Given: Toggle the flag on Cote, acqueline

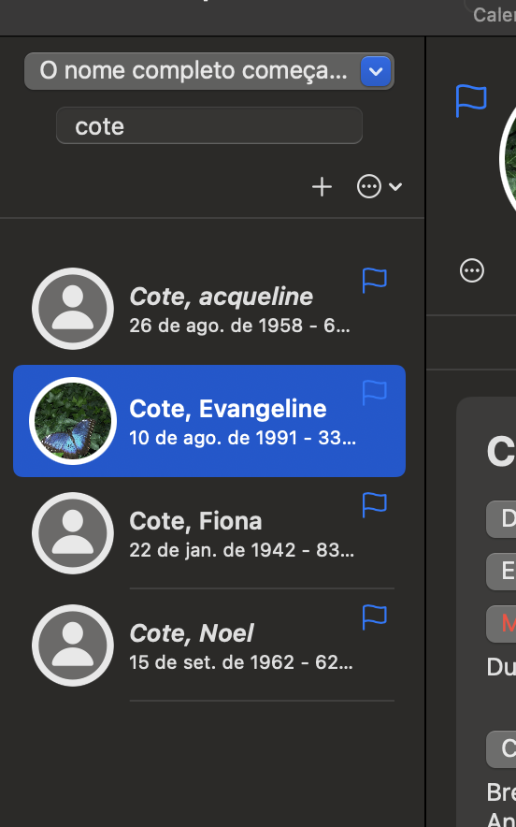Looking at the screenshot, I should coord(375,280).
